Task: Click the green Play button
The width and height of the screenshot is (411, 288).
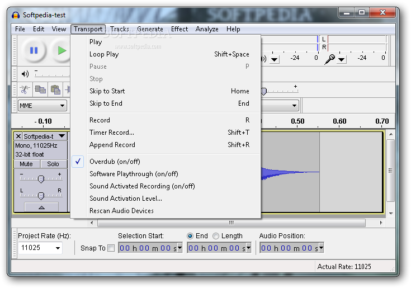Action: [61, 50]
